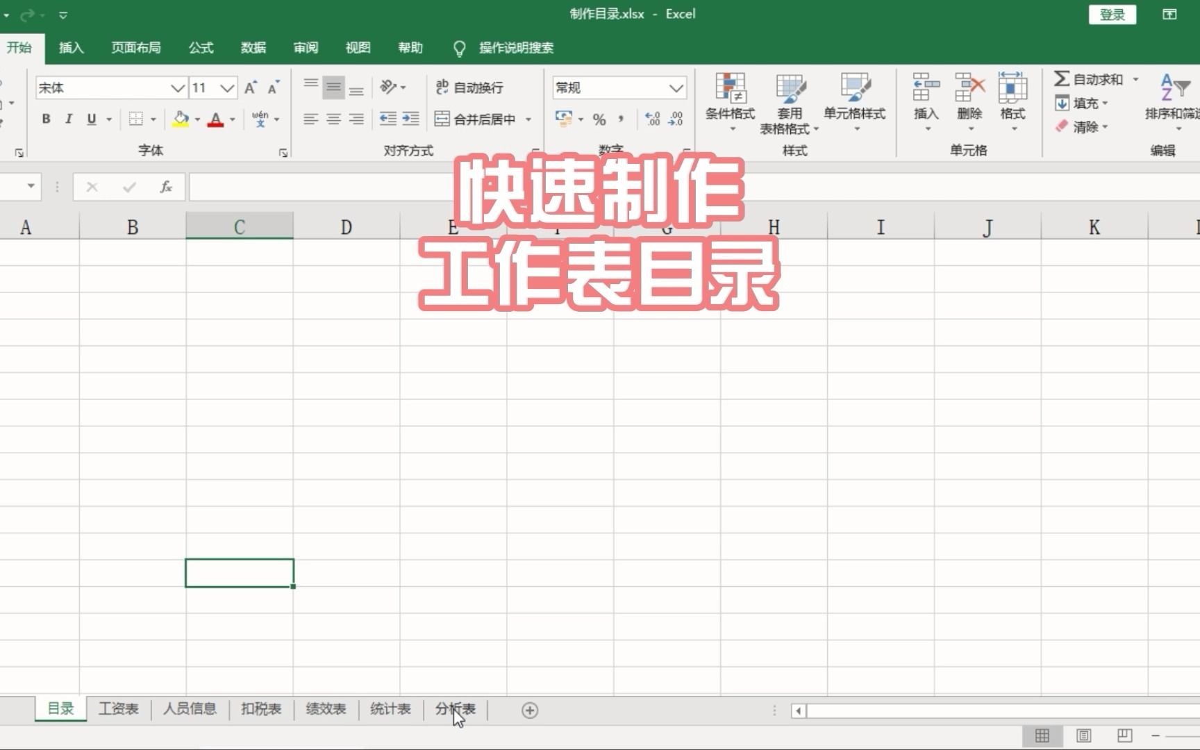Click the percent style % icon
The width and height of the screenshot is (1200, 750).
coord(599,119)
